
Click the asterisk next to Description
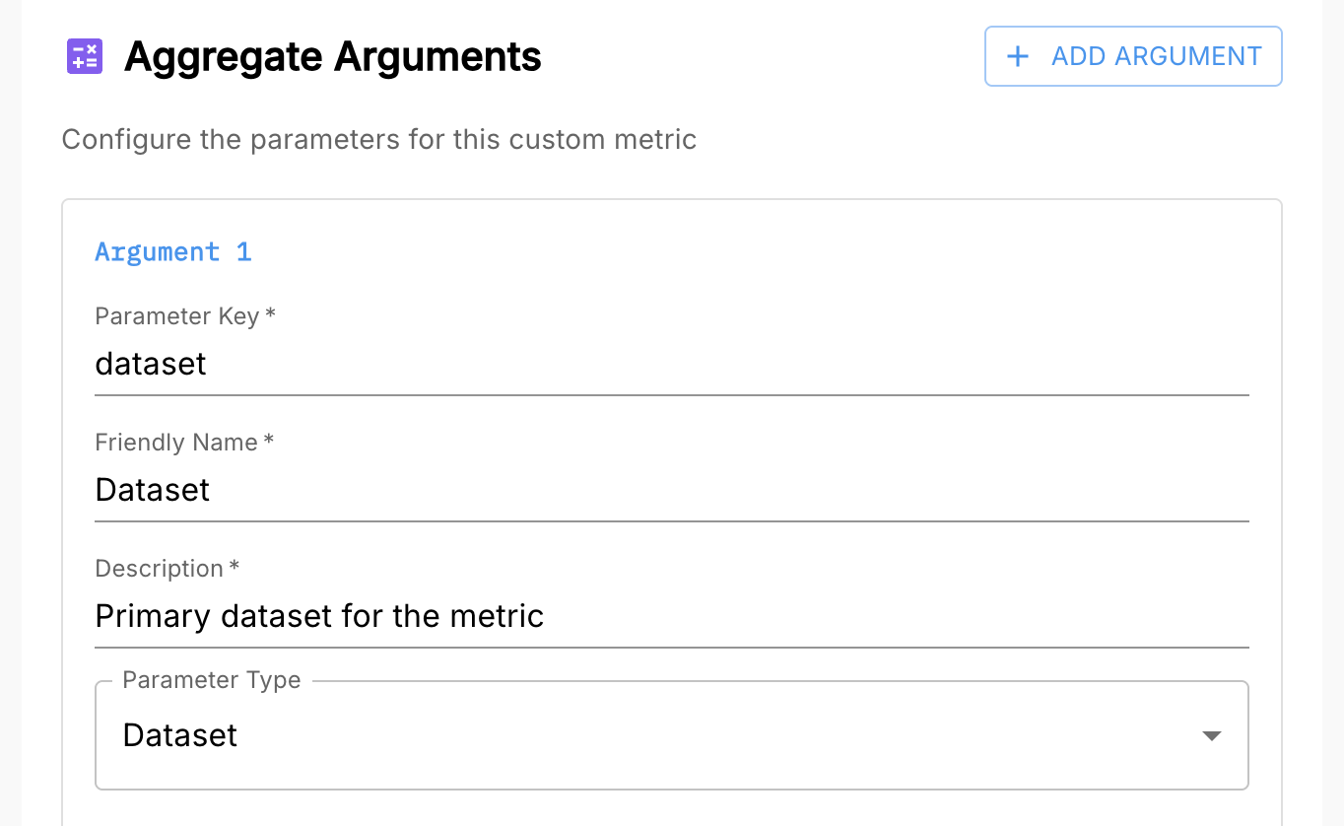pos(235,568)
